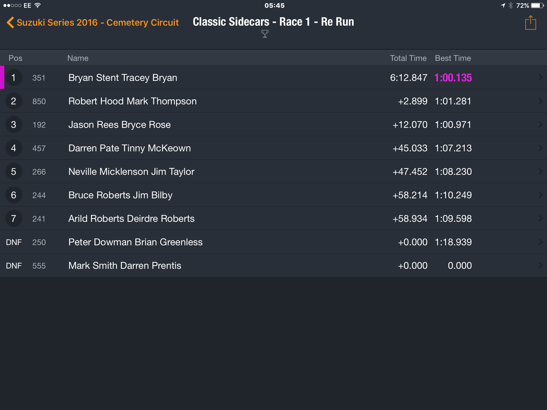
Task: Tap the orange back chevron icon
Action: click(x=10, y=22)
